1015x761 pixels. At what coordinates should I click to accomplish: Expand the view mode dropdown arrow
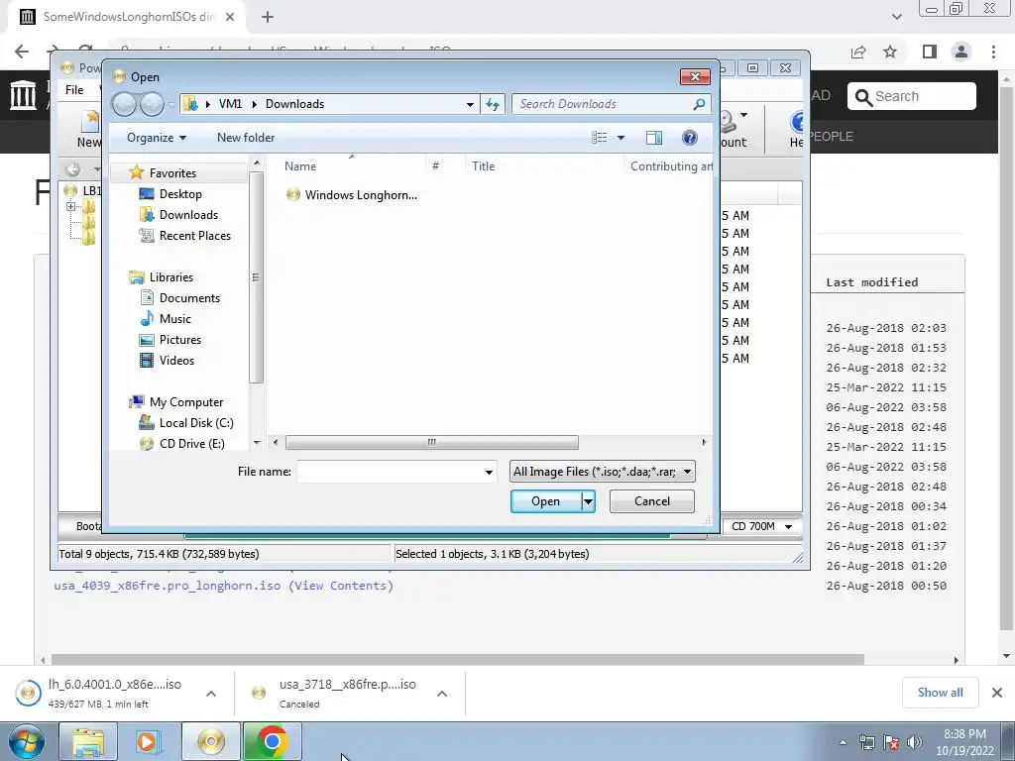(x=620, y=137)
